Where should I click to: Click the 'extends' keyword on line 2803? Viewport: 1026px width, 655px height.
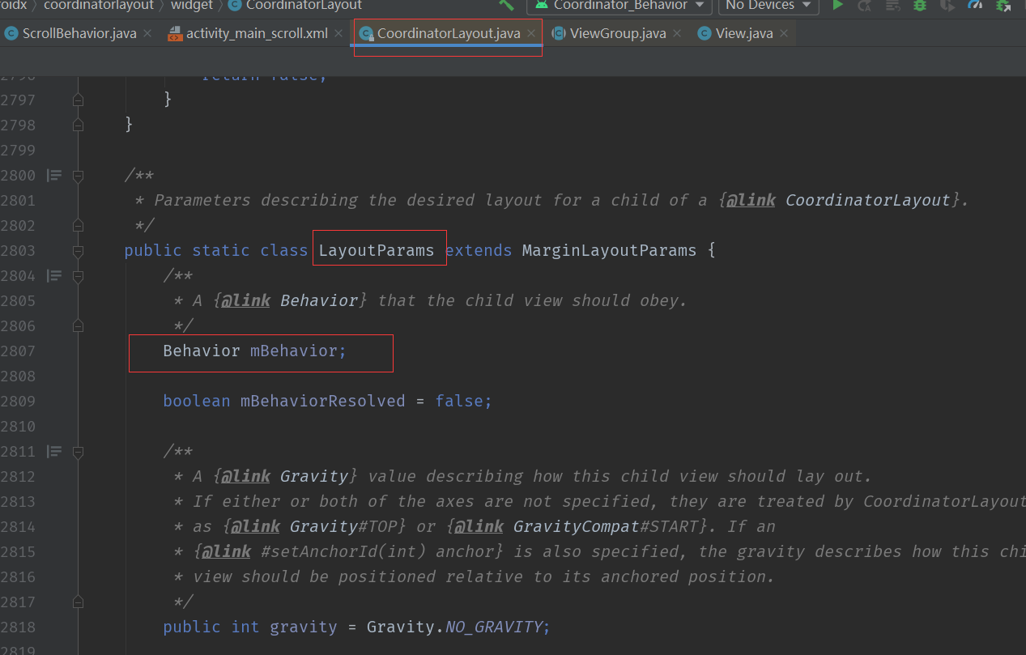point(479,250)
